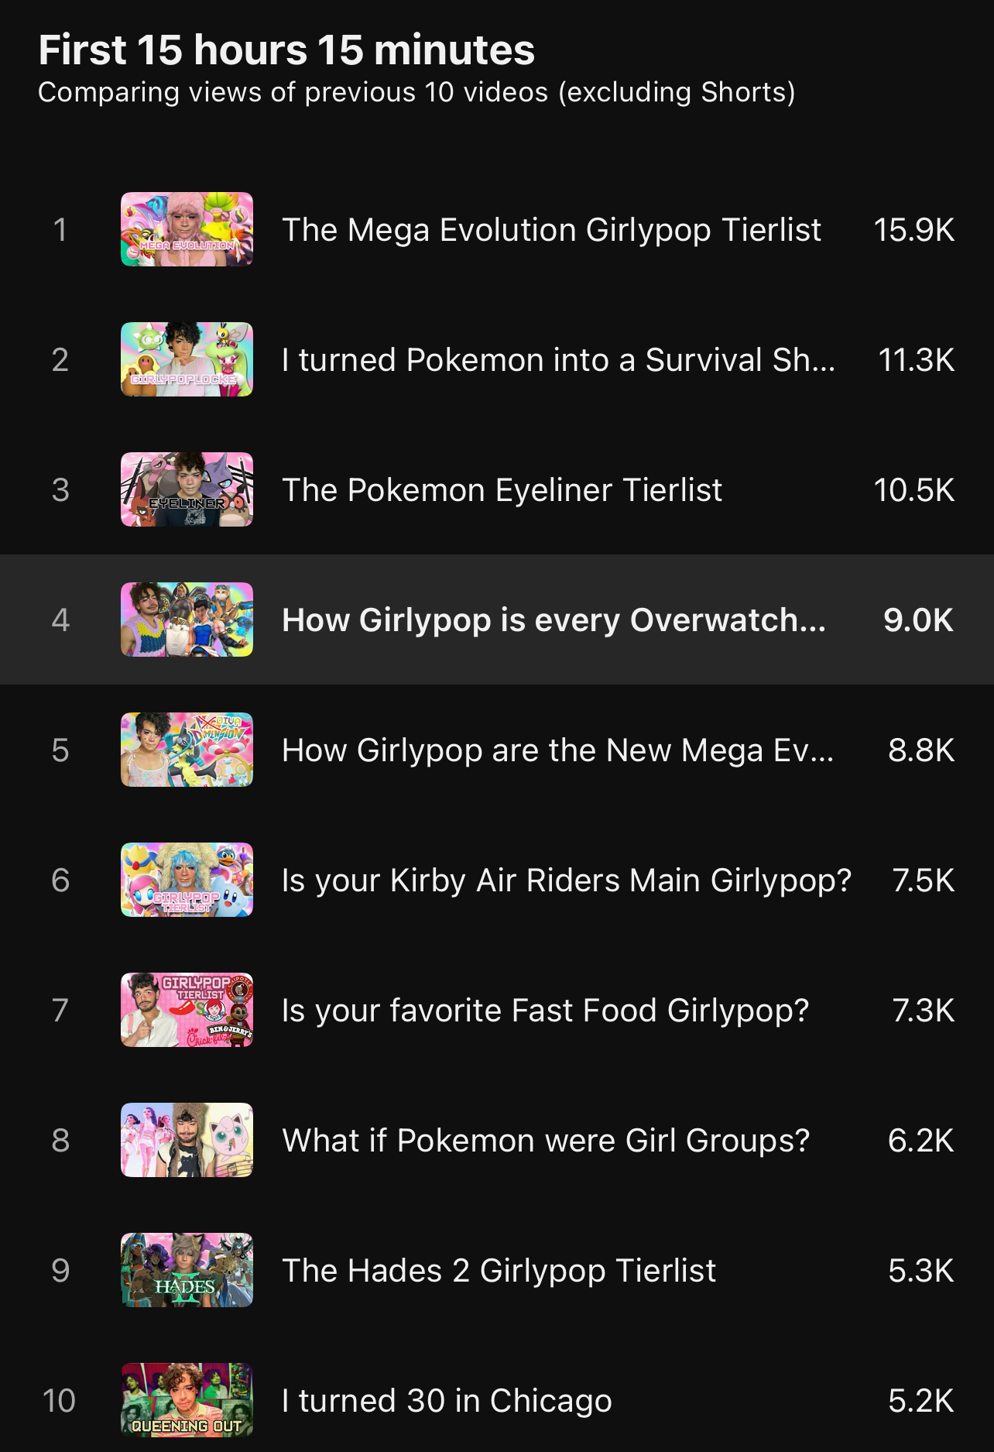This screenshot has width=994, height=1452.
Task: Open 'The Mega Evolution Girlypop Tierlist' title
Action: point(551,230)
